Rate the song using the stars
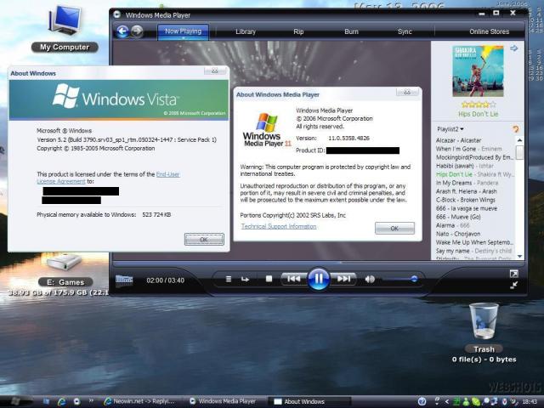 point(478,104)
